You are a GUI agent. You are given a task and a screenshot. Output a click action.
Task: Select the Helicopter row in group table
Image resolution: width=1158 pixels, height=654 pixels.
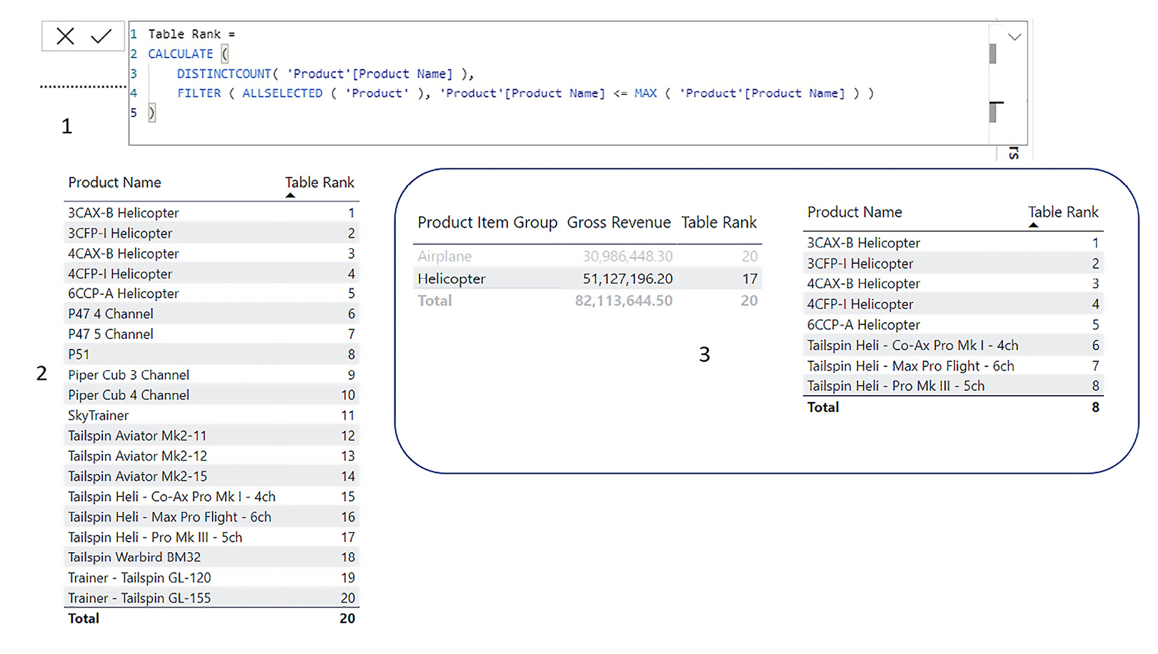point(451,279)
